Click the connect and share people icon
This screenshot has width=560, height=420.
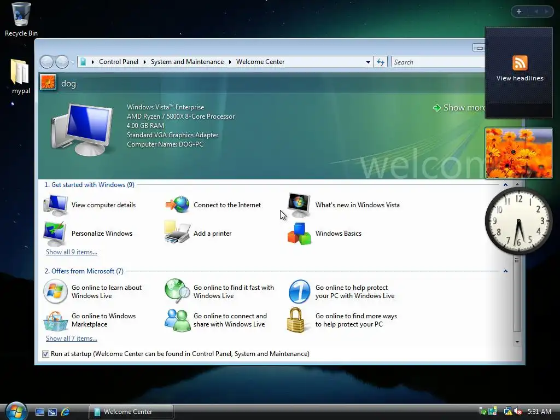(177, 320)
